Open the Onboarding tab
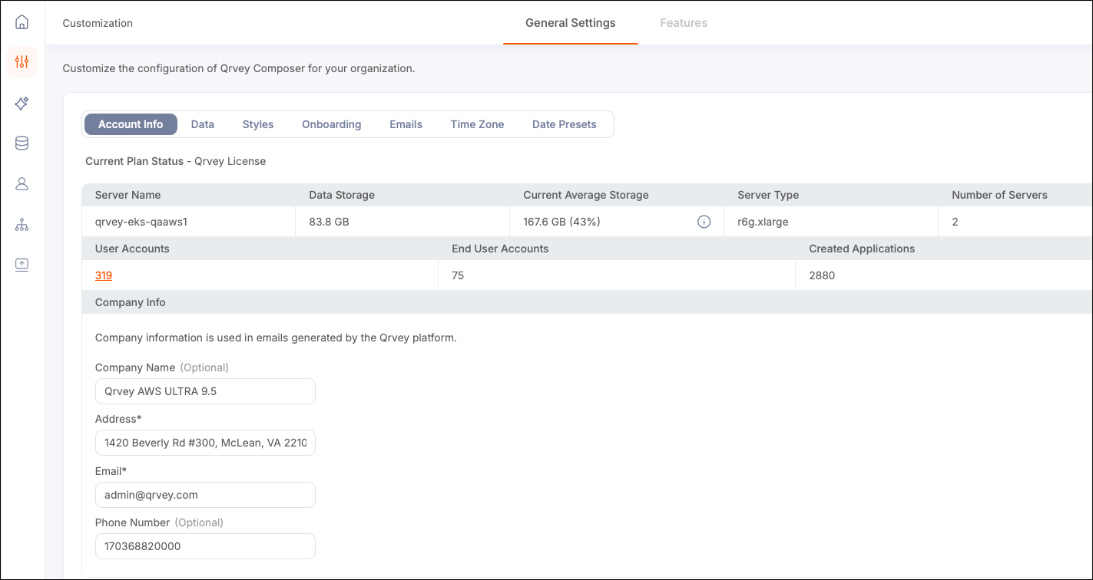This screenshot has height=580, width=1093. coord(332,124)
